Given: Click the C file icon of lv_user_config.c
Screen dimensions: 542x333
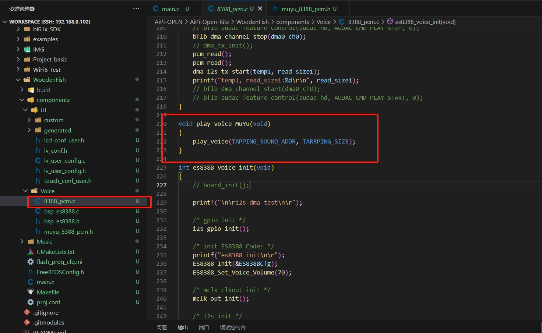Looking at the screenshot, I should point(38,160).
